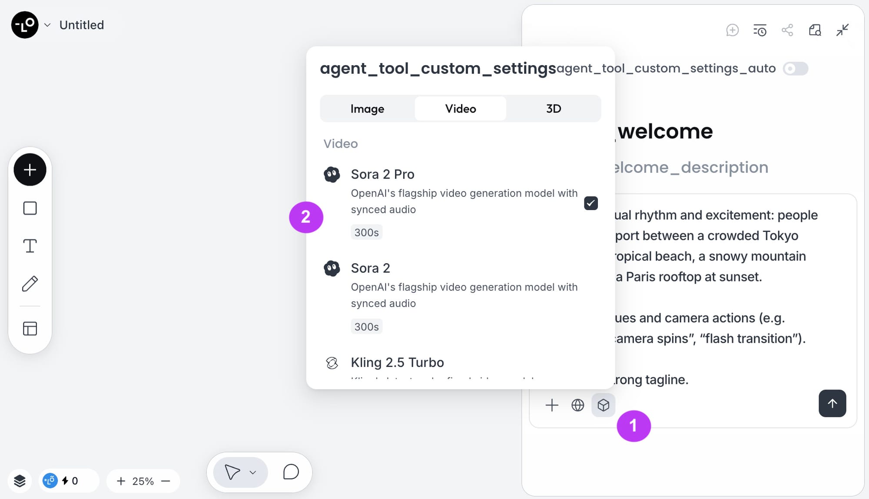Toggle the cube model settings button
Viewport: 869px width, 499px height.
click(603, 405)
